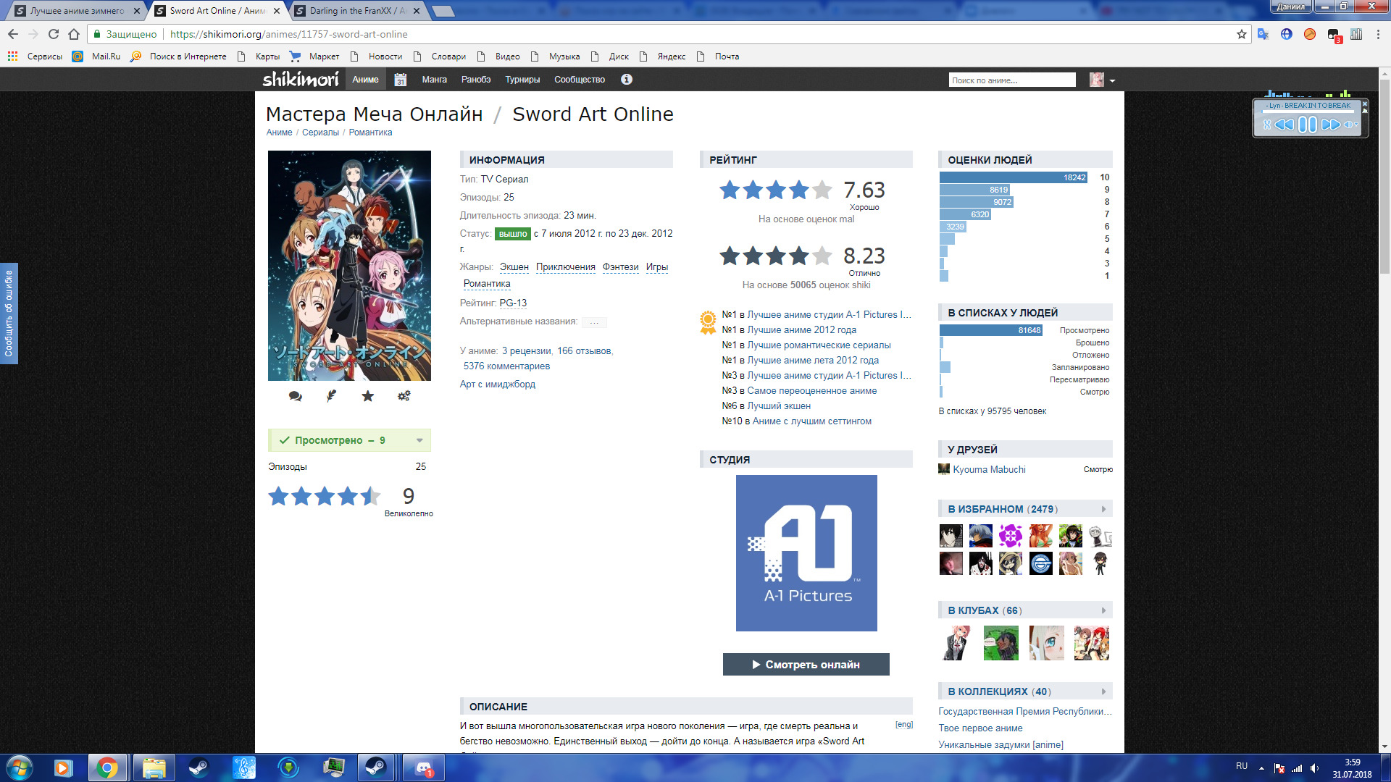The image size is (1391, 782).
Task: Open the Kyouma Mabuchi friend link
Action: [989, 469]
